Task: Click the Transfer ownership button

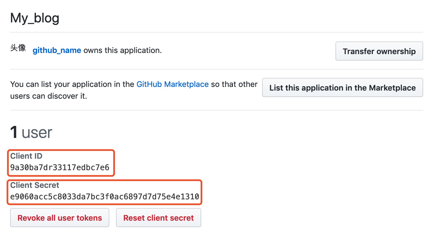Action: [x=379, y=51]
